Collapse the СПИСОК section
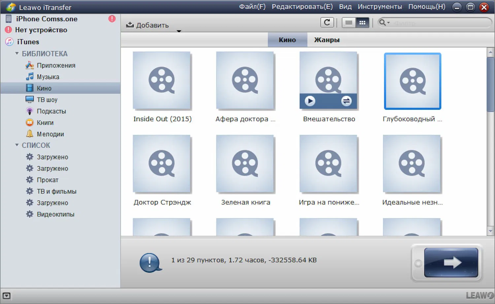This screenshot has height=304, width=495. [x=17, y=145]
